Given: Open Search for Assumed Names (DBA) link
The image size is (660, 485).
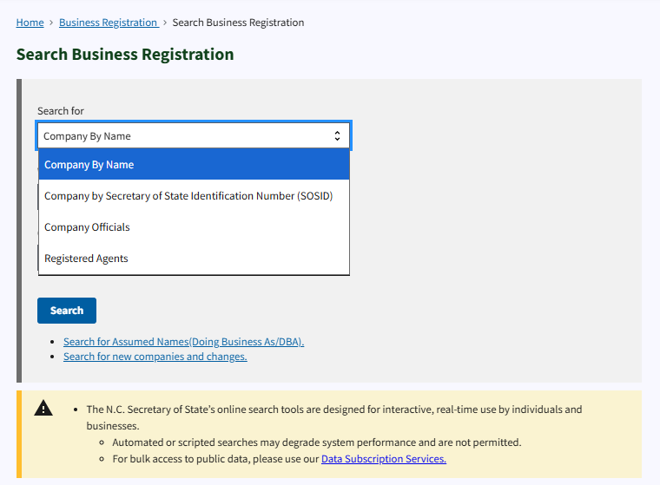Looking at the screenshot, I should 183,342.
